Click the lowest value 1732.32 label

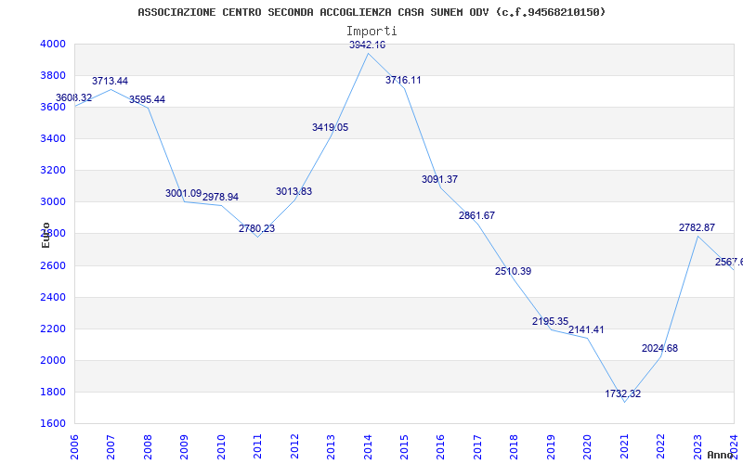coord(622,393)
